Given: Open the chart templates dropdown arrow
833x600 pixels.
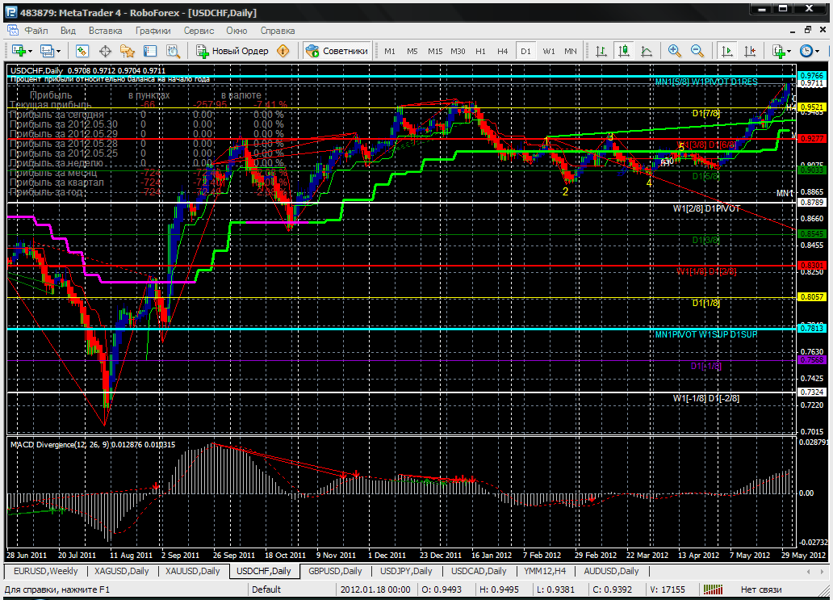Looking at the screenshot, I should 790,51.
